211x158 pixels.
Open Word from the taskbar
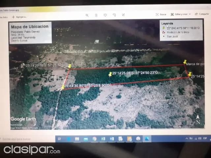pyautogui.click(x=112, y=139)
